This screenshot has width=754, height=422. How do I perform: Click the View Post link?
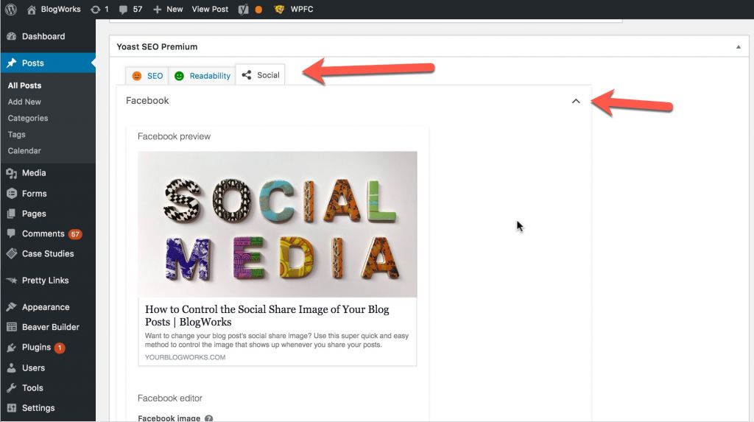(x=211, y=10)
